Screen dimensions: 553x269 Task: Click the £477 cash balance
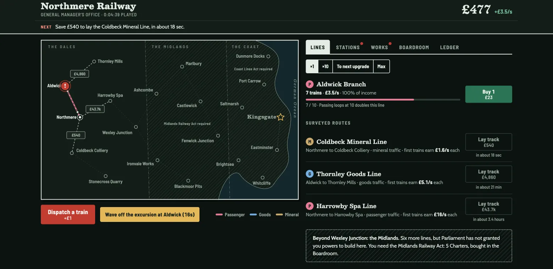476,10
